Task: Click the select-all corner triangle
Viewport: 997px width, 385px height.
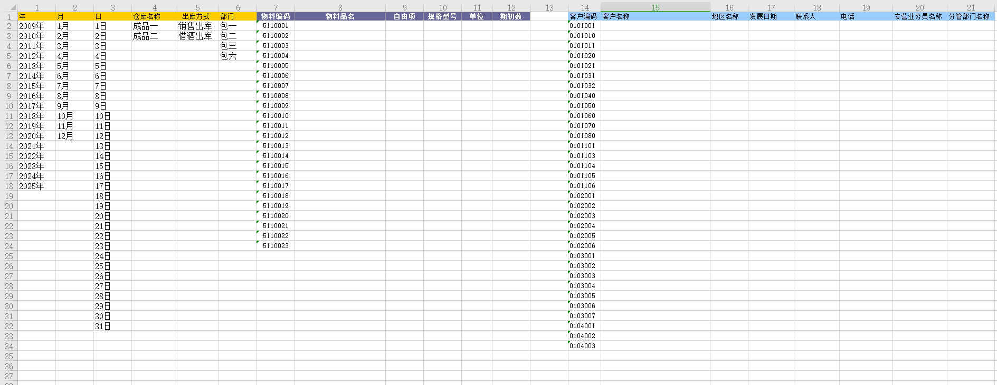Action: 13,8
